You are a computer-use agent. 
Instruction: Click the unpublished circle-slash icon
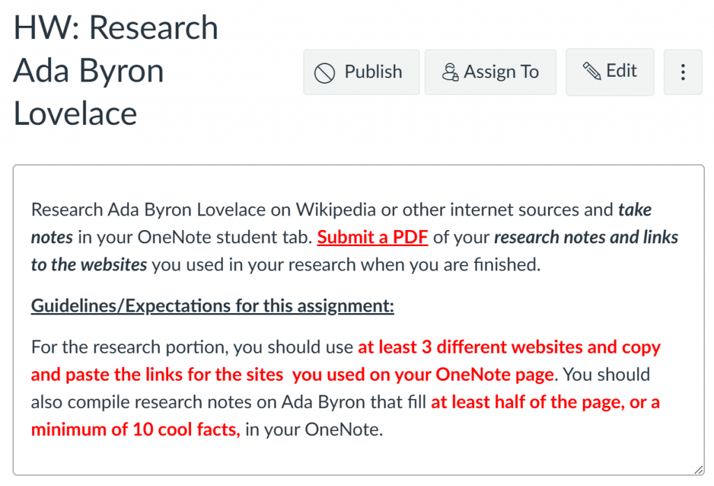coord(324,73)
